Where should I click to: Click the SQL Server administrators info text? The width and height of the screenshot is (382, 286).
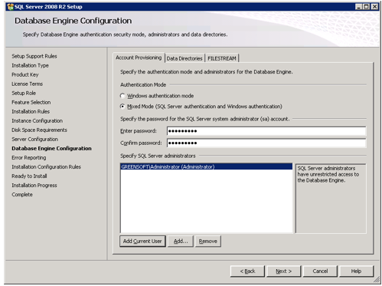point(328,174)
